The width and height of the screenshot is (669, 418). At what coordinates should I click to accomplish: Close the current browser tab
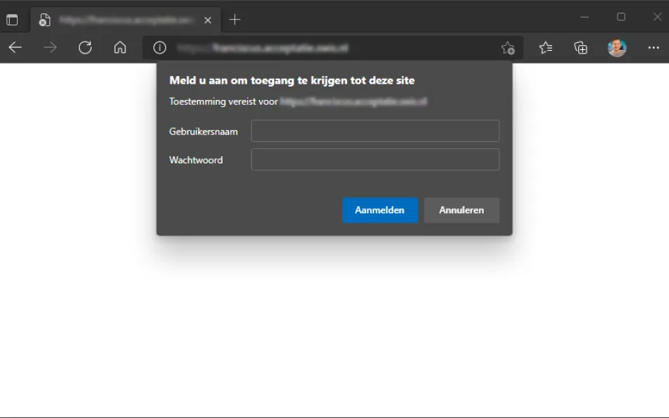pos(208,20)
